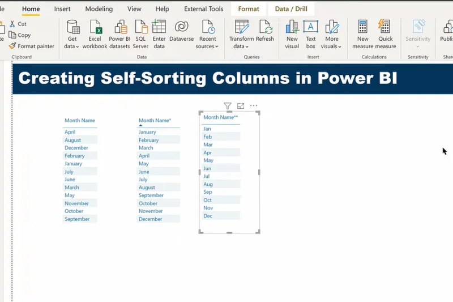Switch to the View tab

(x=134, y=9)
